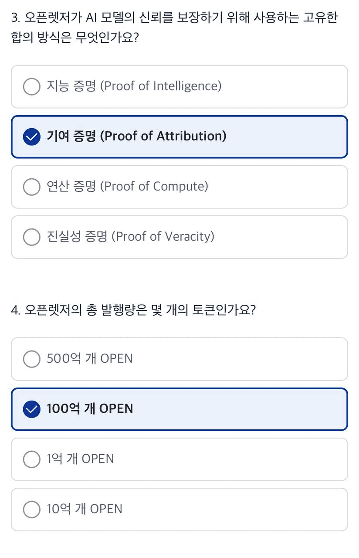Click the Korean text 연산 증명
This screenshot has height=558, width=359.
tap(71, 186)
